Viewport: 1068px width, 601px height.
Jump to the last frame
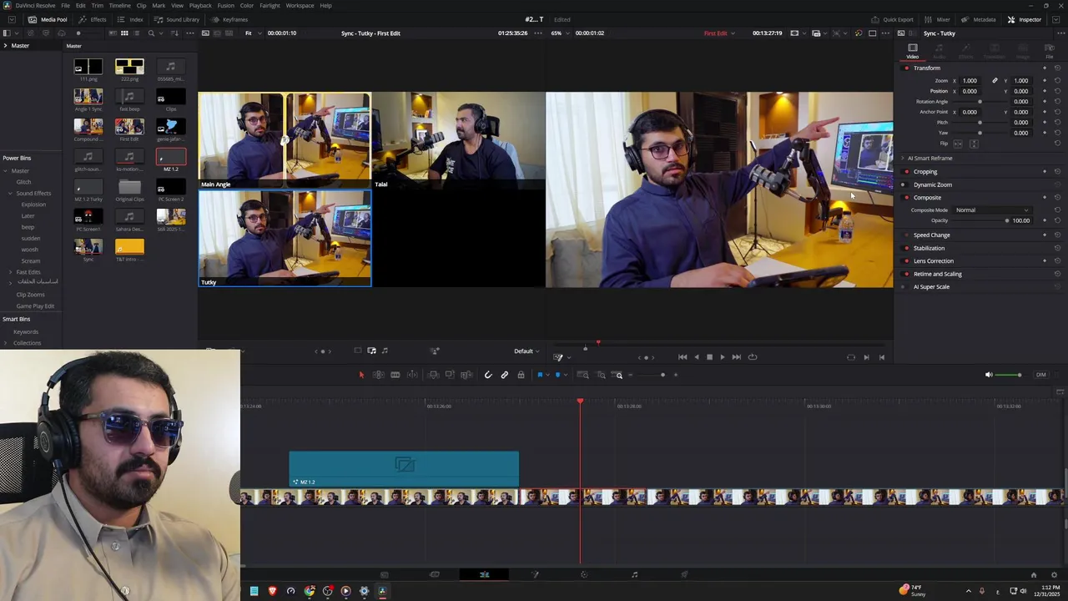point(736,357)
